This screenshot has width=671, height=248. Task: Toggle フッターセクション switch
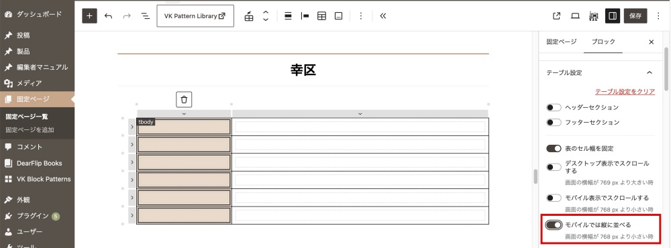tap(554, 122)
